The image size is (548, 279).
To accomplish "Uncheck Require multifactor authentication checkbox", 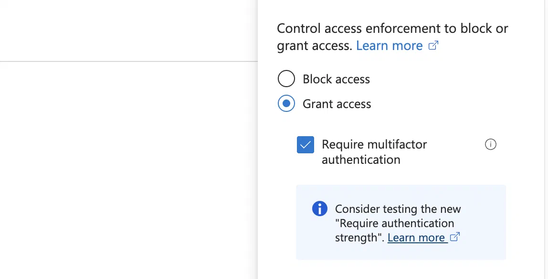I will tap(306, 145).
